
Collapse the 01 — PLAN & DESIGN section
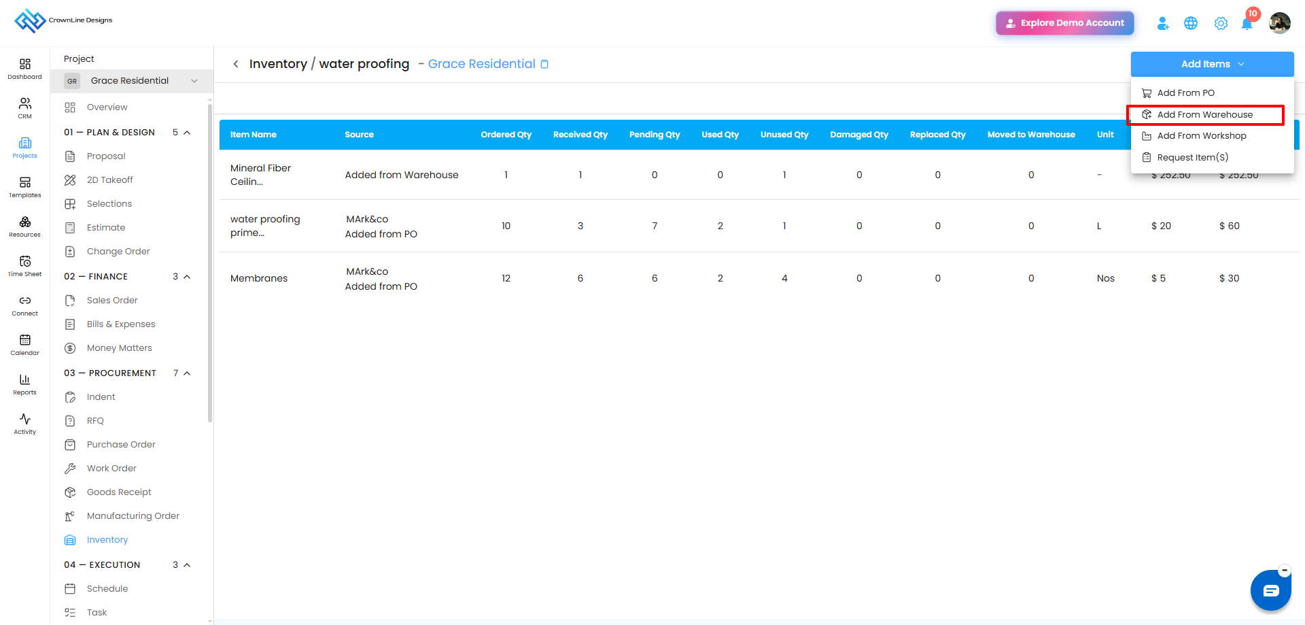(187, 133)
